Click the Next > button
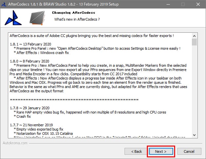This screenshot has width=206, height=159. pyautogui.click(x=161, y=151)
